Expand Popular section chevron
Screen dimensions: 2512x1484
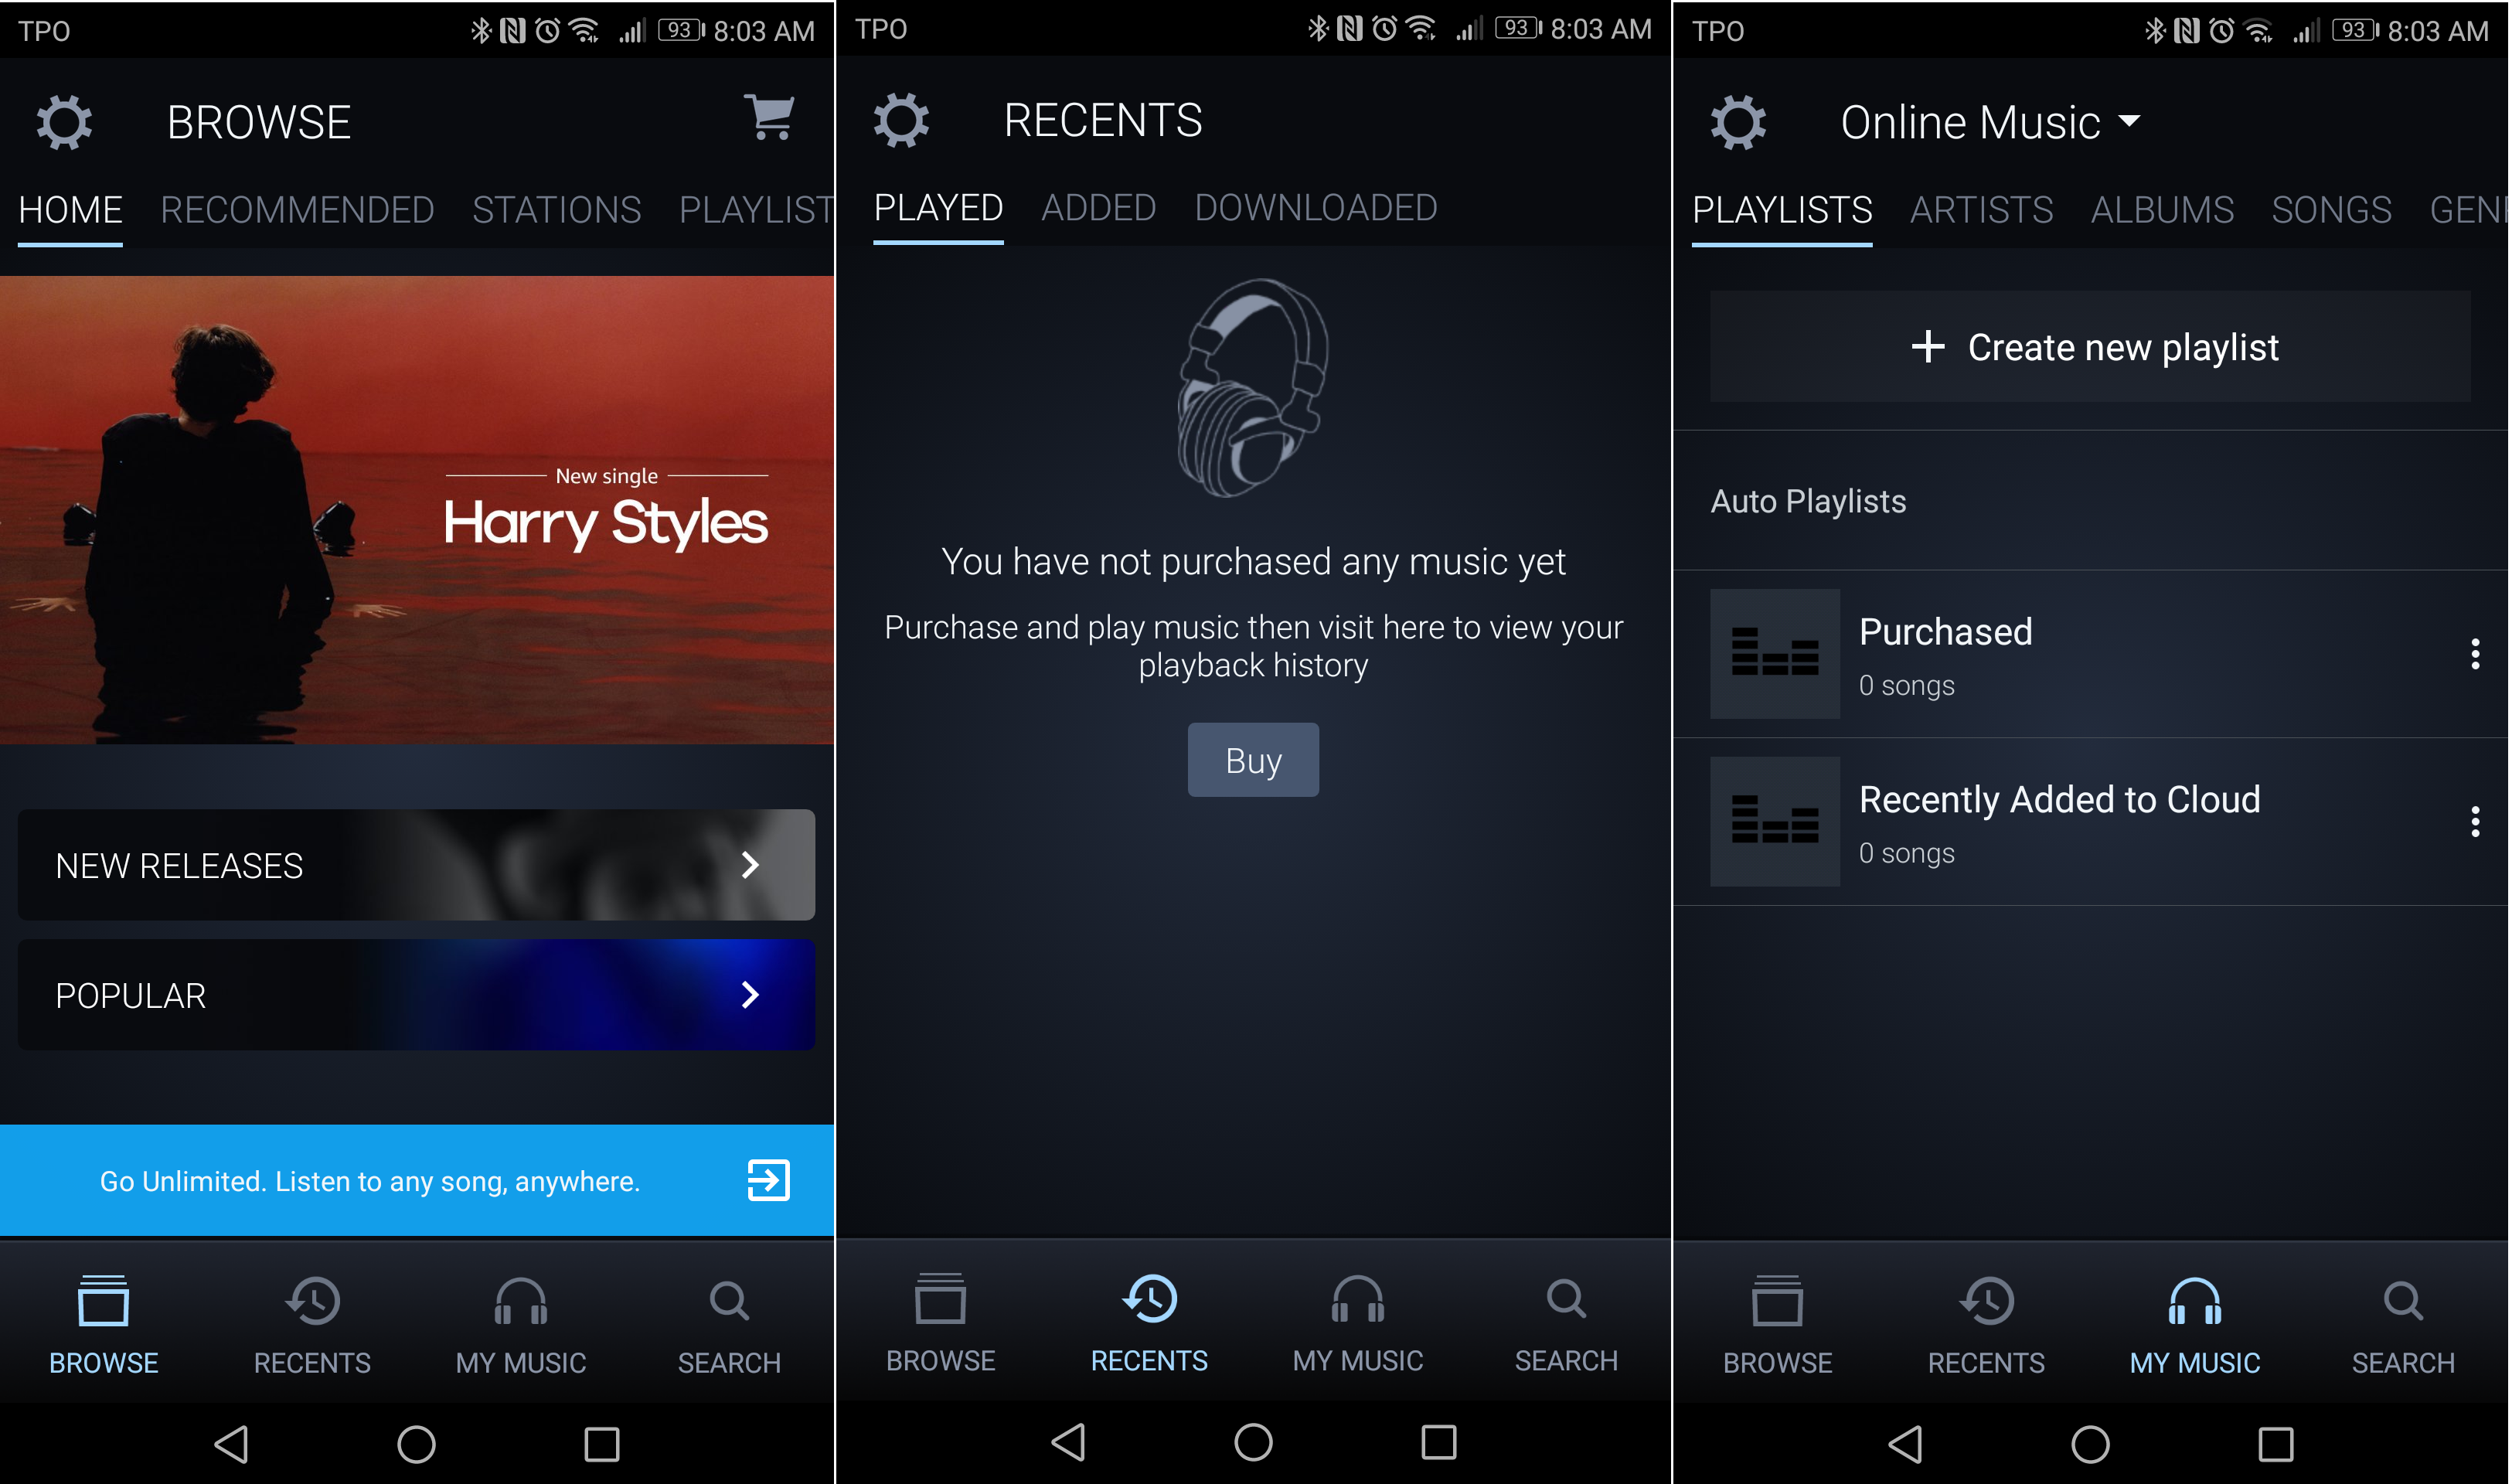coord(749,993)
